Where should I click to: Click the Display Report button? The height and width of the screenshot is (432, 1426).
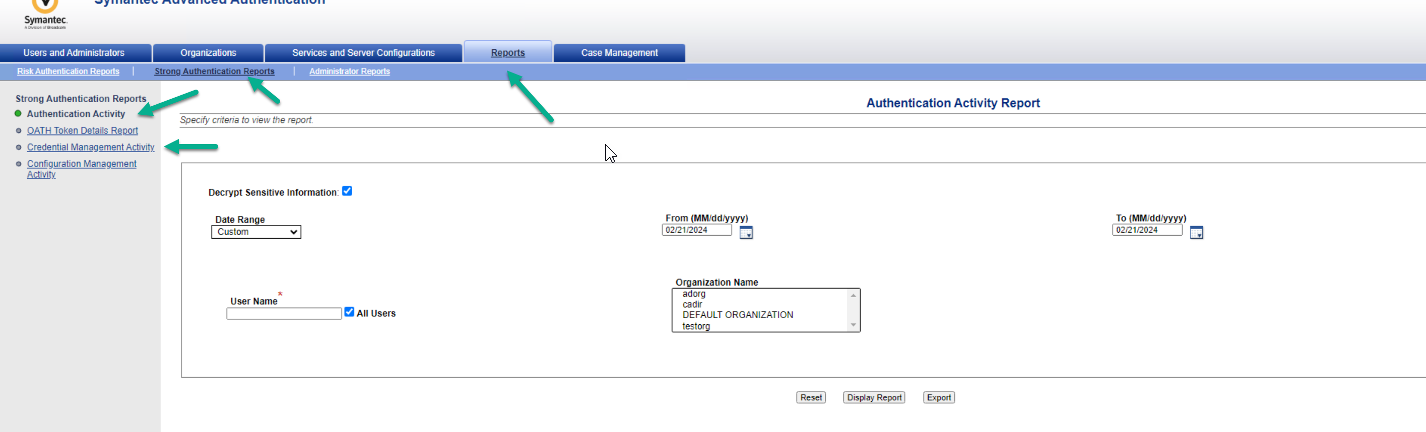coord(874,398)
